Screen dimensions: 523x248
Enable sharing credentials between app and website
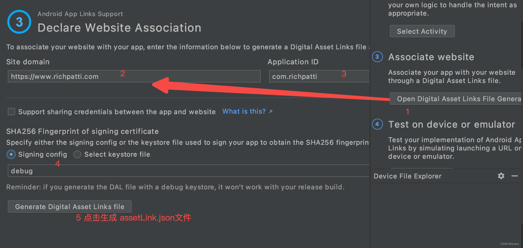click(11, 112)
